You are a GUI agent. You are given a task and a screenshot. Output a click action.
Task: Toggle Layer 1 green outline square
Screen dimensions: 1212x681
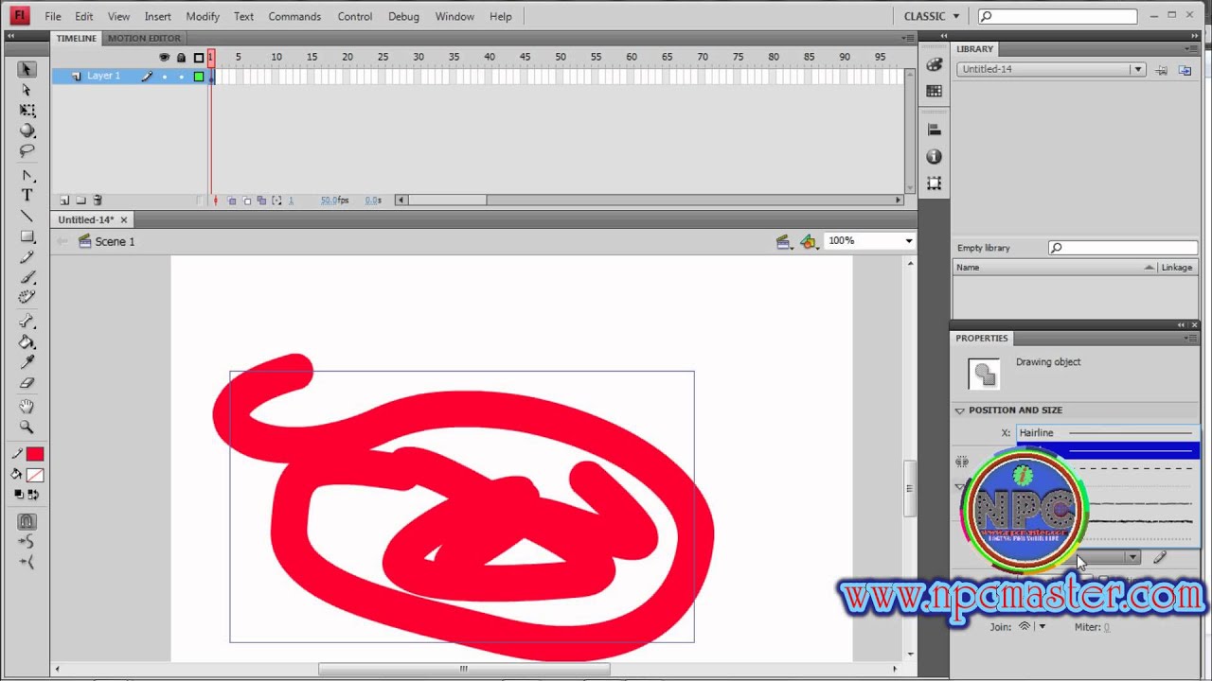pos(199,77)
